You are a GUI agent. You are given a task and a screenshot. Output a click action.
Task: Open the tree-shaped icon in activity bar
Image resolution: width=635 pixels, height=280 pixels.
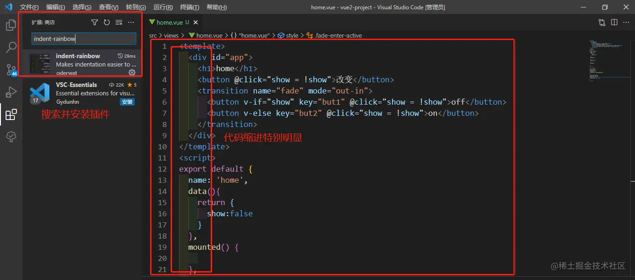[11, 136]
